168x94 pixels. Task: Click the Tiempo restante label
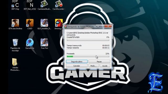(73, 48)
